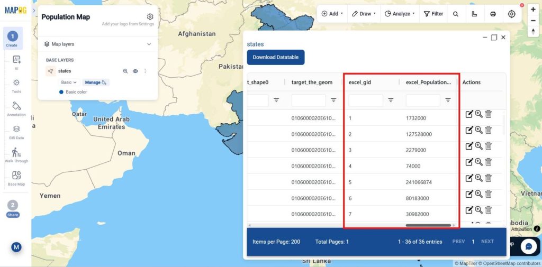Go to NEXT page

[x=487, y=242]
